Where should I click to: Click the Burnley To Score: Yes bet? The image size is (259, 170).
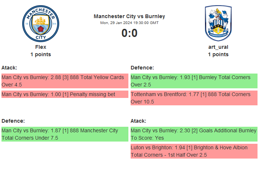(x=194, y=134)
